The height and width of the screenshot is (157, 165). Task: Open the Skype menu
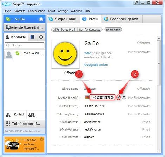pos(7,11)
